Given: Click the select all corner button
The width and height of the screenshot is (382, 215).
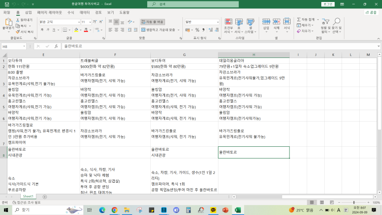Looking at the screenshot, I should click(4, 55).
